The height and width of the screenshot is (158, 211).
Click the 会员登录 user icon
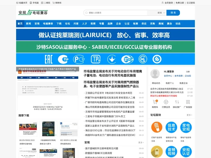pyautogui.click(x=163, y=3)
